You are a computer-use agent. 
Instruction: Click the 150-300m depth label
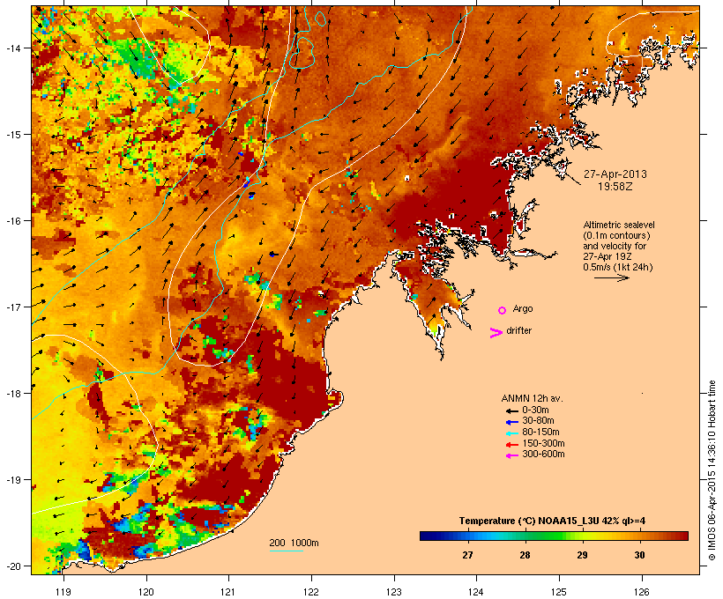tap(543, 444)
